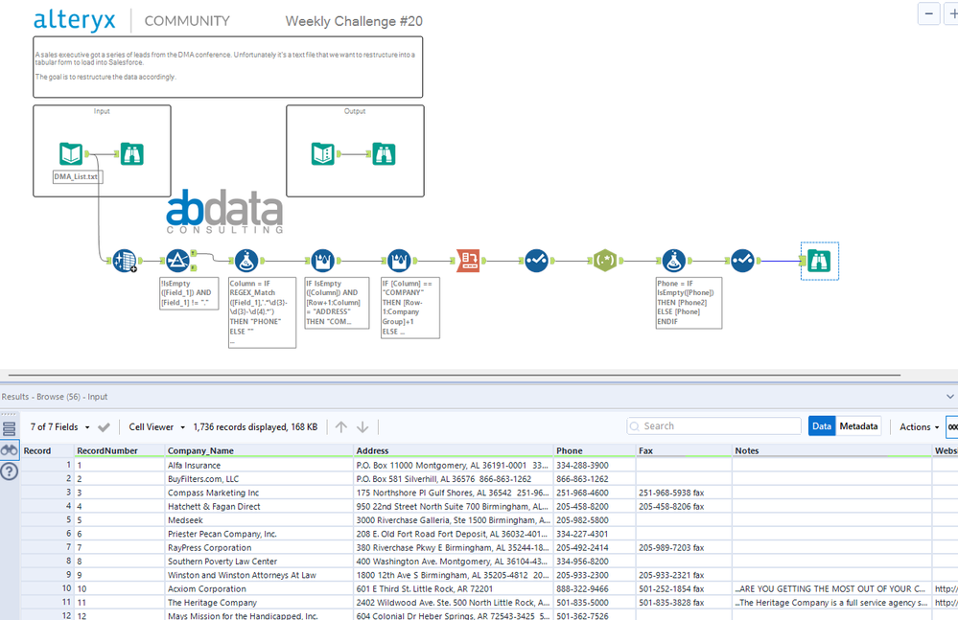958x620 pixels.
Task: Go to previous record with up arrow
Action: tap(341, 427)
